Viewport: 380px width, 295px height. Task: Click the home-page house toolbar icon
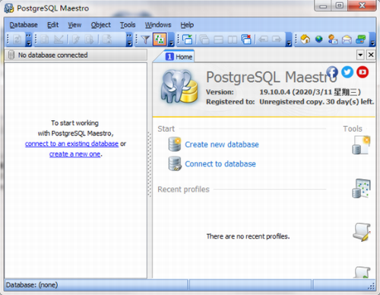point(306,40)
